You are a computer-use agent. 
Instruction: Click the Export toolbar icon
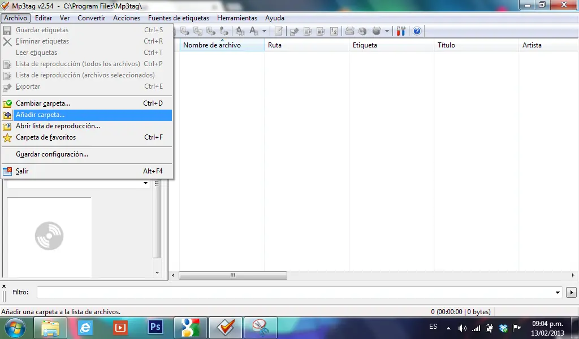294,31
